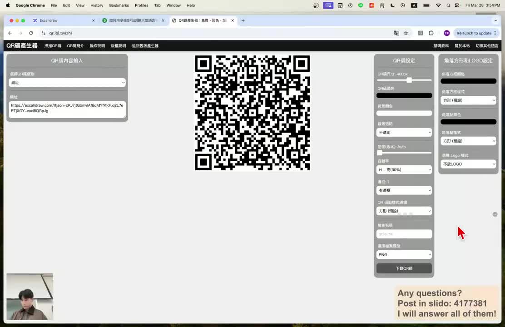The height and width of the screenshot is (327, 505).
Task: Click Relaunch to update button
Action: (x=474, y=33)
